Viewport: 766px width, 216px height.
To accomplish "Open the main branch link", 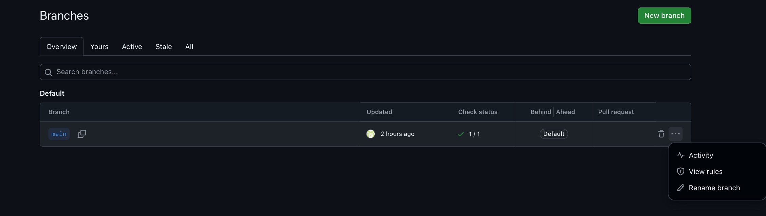I will click(59, 134).
